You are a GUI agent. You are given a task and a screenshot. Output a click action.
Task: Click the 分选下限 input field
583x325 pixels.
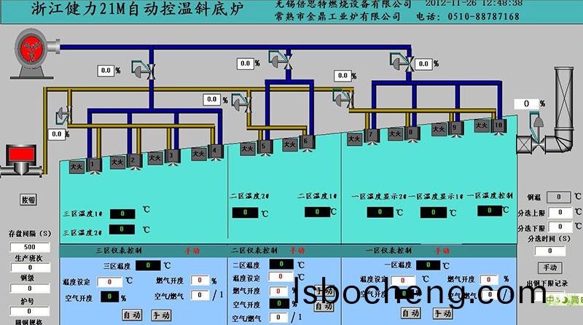tap(560, 227)
